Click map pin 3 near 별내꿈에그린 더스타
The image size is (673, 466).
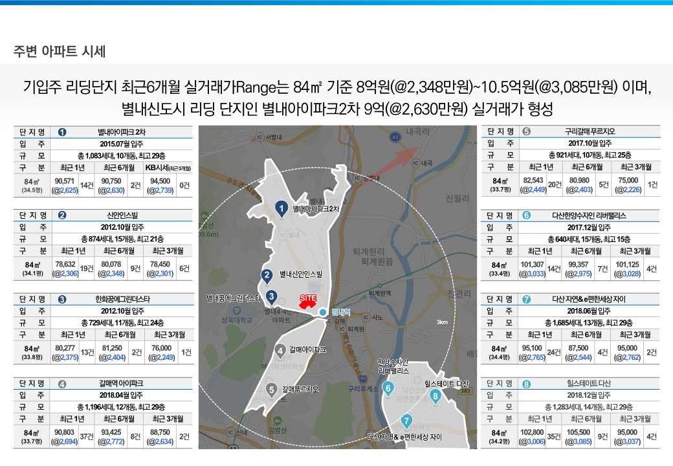pyautogui.click(x=272, y=297)
